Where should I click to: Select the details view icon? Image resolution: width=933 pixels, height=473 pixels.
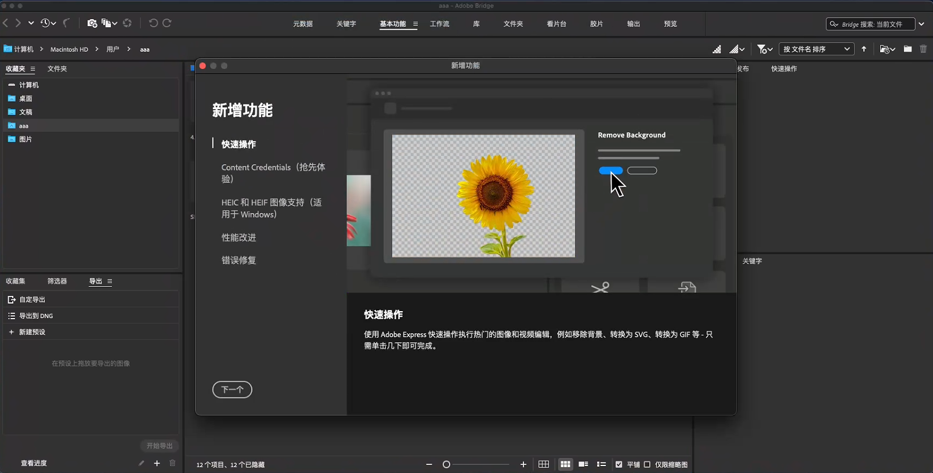pyautogui.click(x=583, y=464)
